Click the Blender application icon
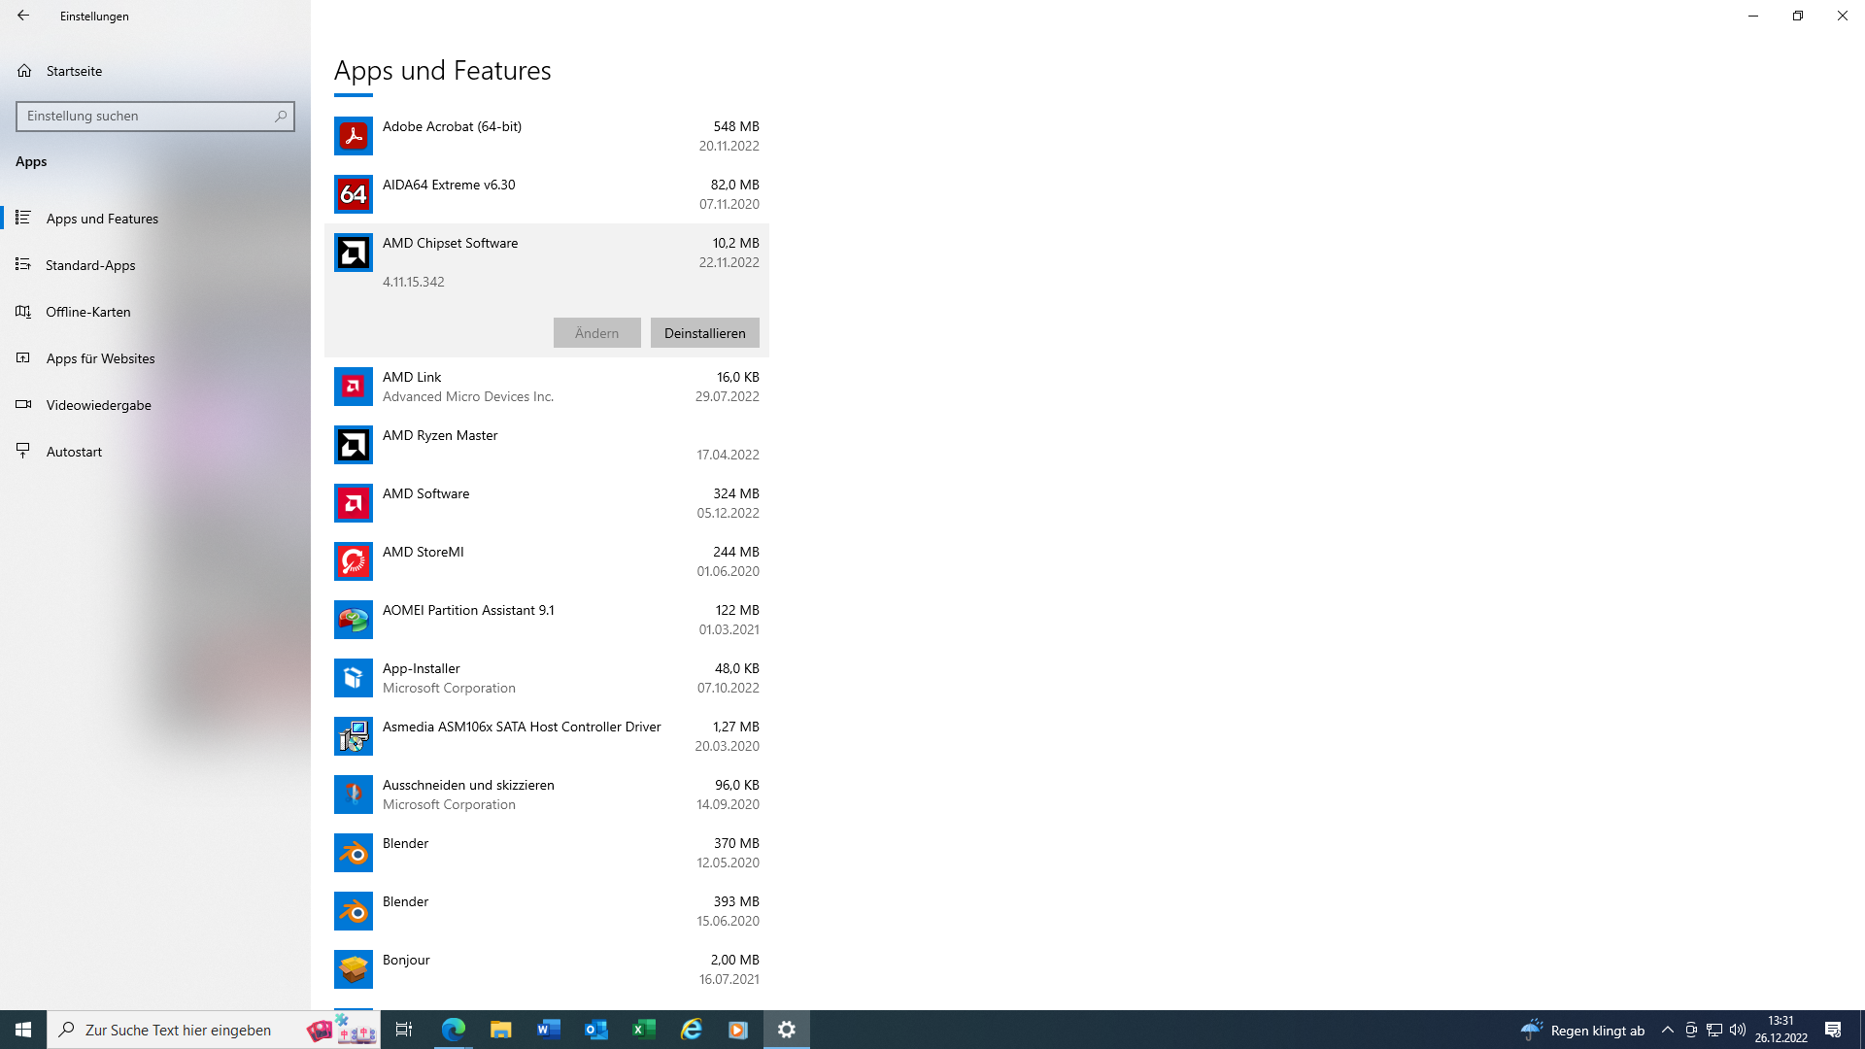 pyautogui.click(x=353, y=852)
